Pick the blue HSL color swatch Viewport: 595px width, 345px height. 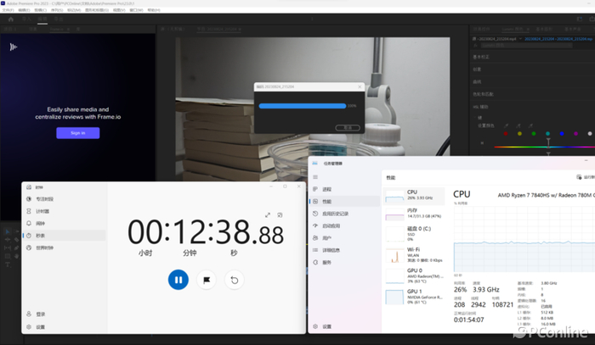[x=562, y=134]
